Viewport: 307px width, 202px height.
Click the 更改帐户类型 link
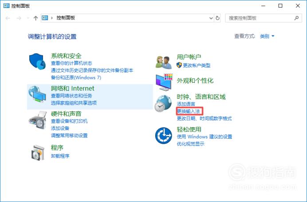point(197,65)
